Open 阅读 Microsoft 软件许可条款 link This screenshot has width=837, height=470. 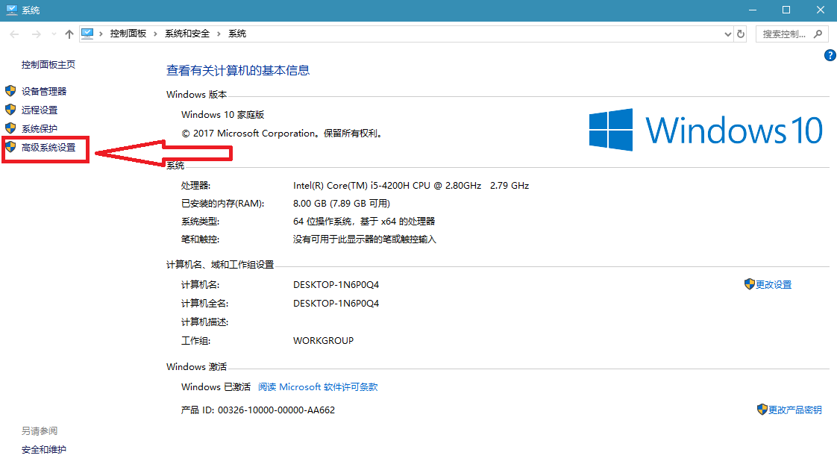coord(318,386)
